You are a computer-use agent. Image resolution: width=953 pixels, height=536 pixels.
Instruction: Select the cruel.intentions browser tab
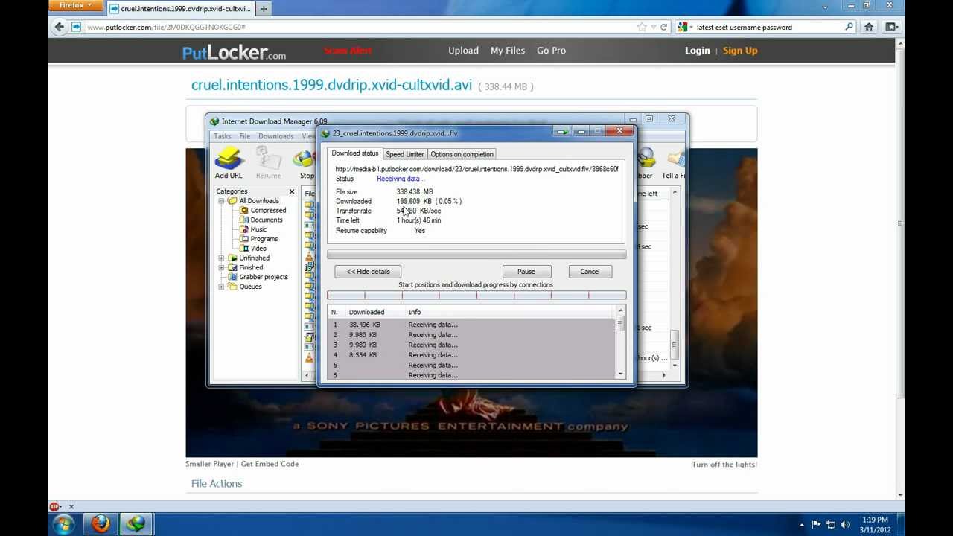coord(180,9)
